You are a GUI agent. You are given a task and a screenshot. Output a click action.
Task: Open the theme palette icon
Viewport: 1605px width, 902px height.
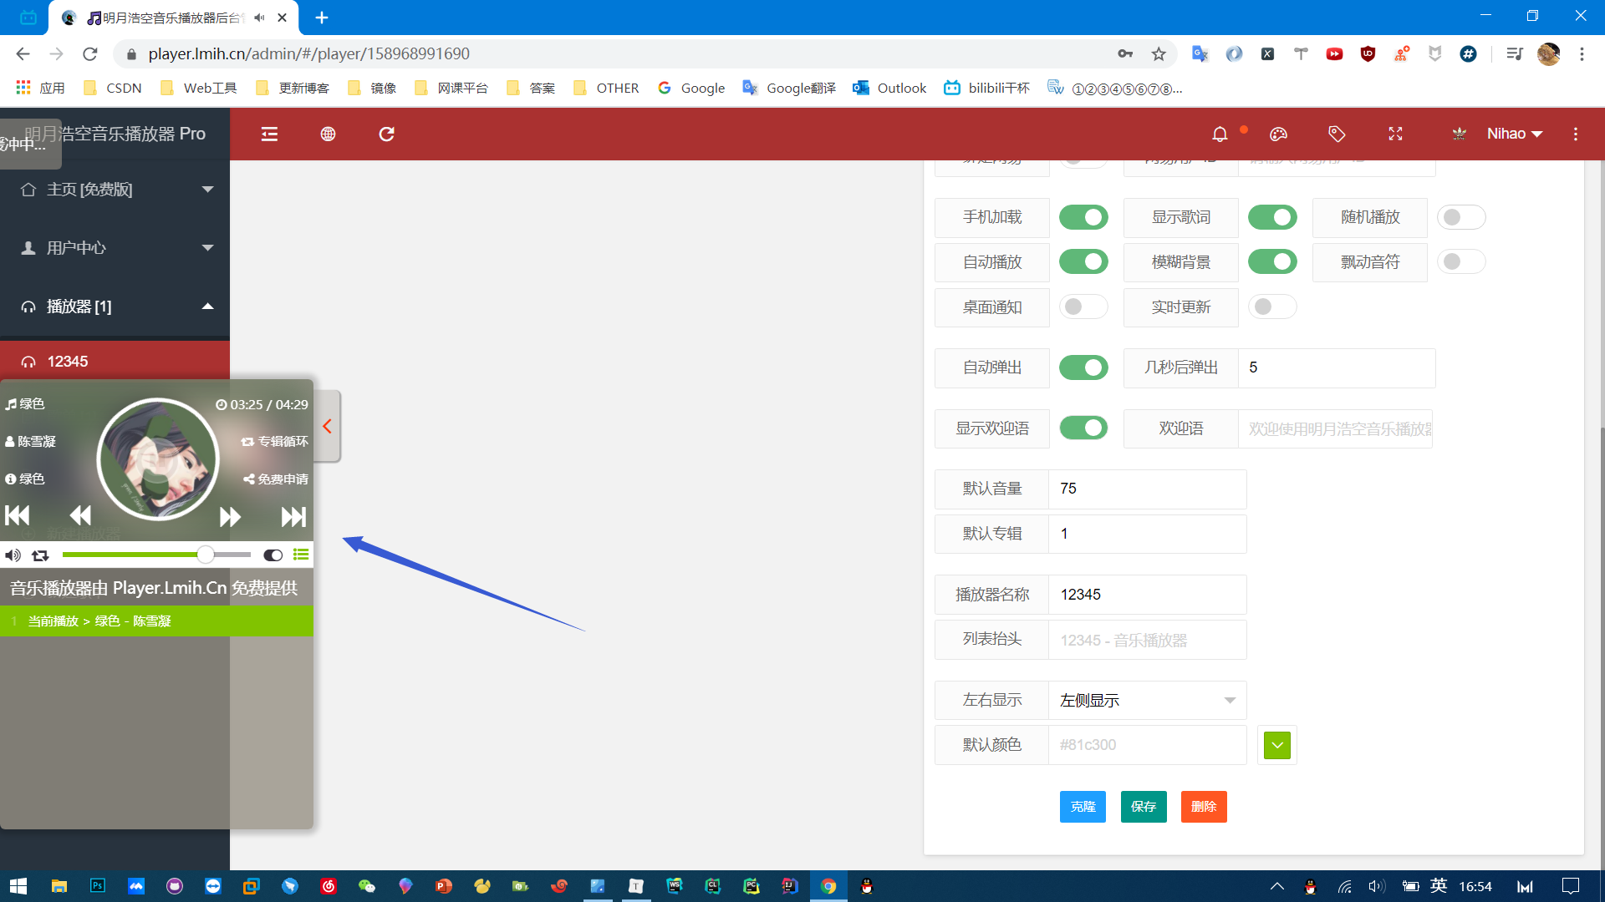coord(1278,134)
